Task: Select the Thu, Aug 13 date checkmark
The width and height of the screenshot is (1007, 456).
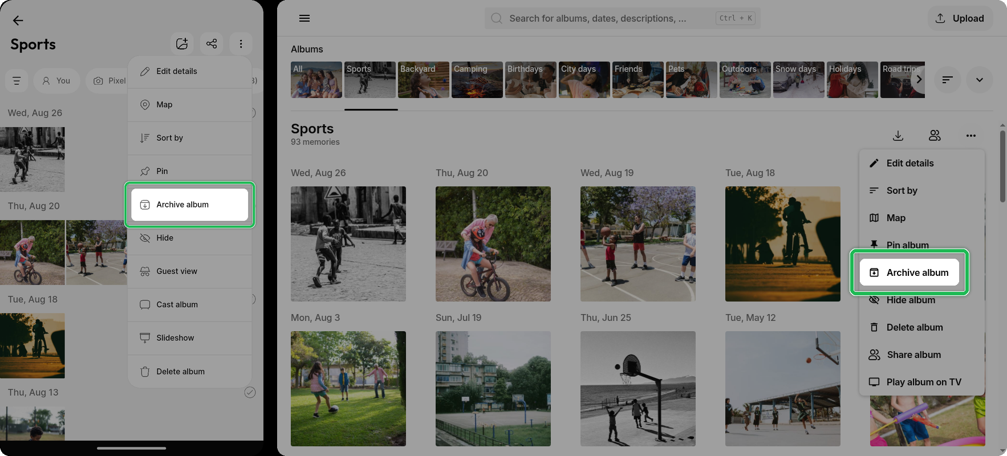Action: click(250, 392)
